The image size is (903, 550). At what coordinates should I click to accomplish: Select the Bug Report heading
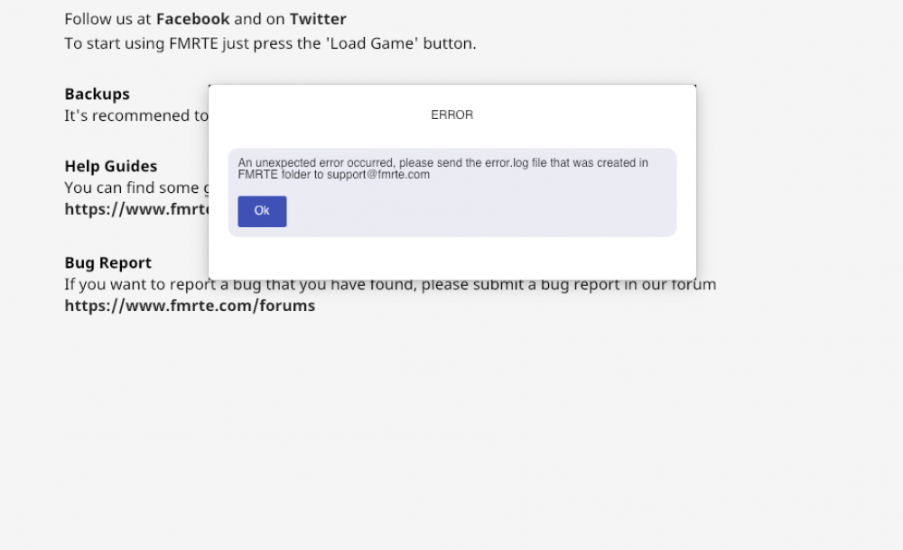107,262
